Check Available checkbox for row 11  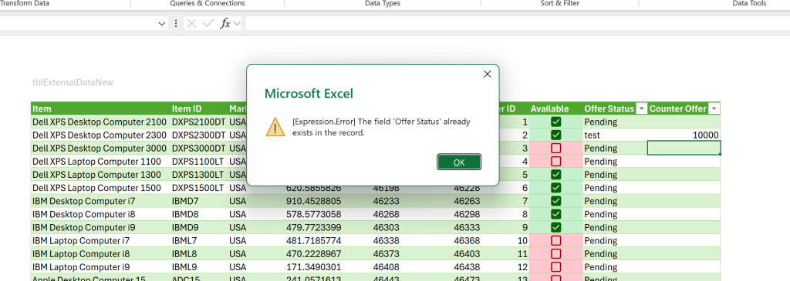point(555,254)
